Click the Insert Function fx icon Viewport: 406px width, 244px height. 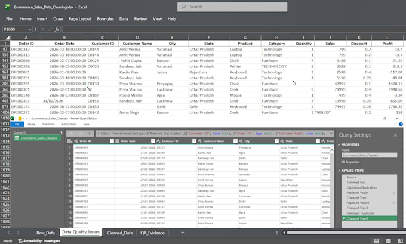[x=57, y=29]
